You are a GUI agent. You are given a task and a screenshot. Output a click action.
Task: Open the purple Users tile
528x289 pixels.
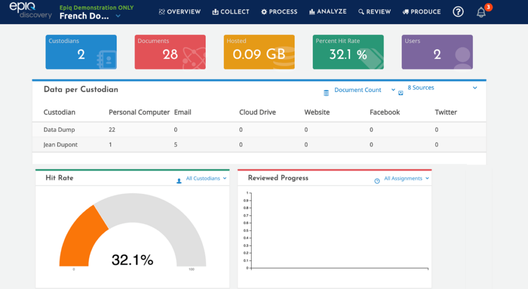point(437,52)
